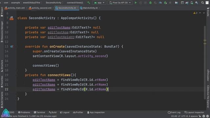Open the App Inspection tool window
210x118 pixels.
pyautogui.click(x=96, y=112)
